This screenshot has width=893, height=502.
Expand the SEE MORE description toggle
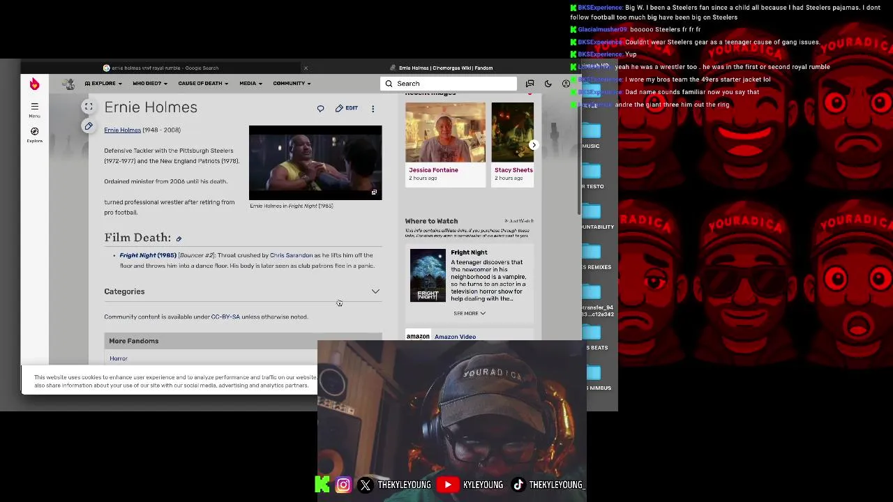coord(469,314)
